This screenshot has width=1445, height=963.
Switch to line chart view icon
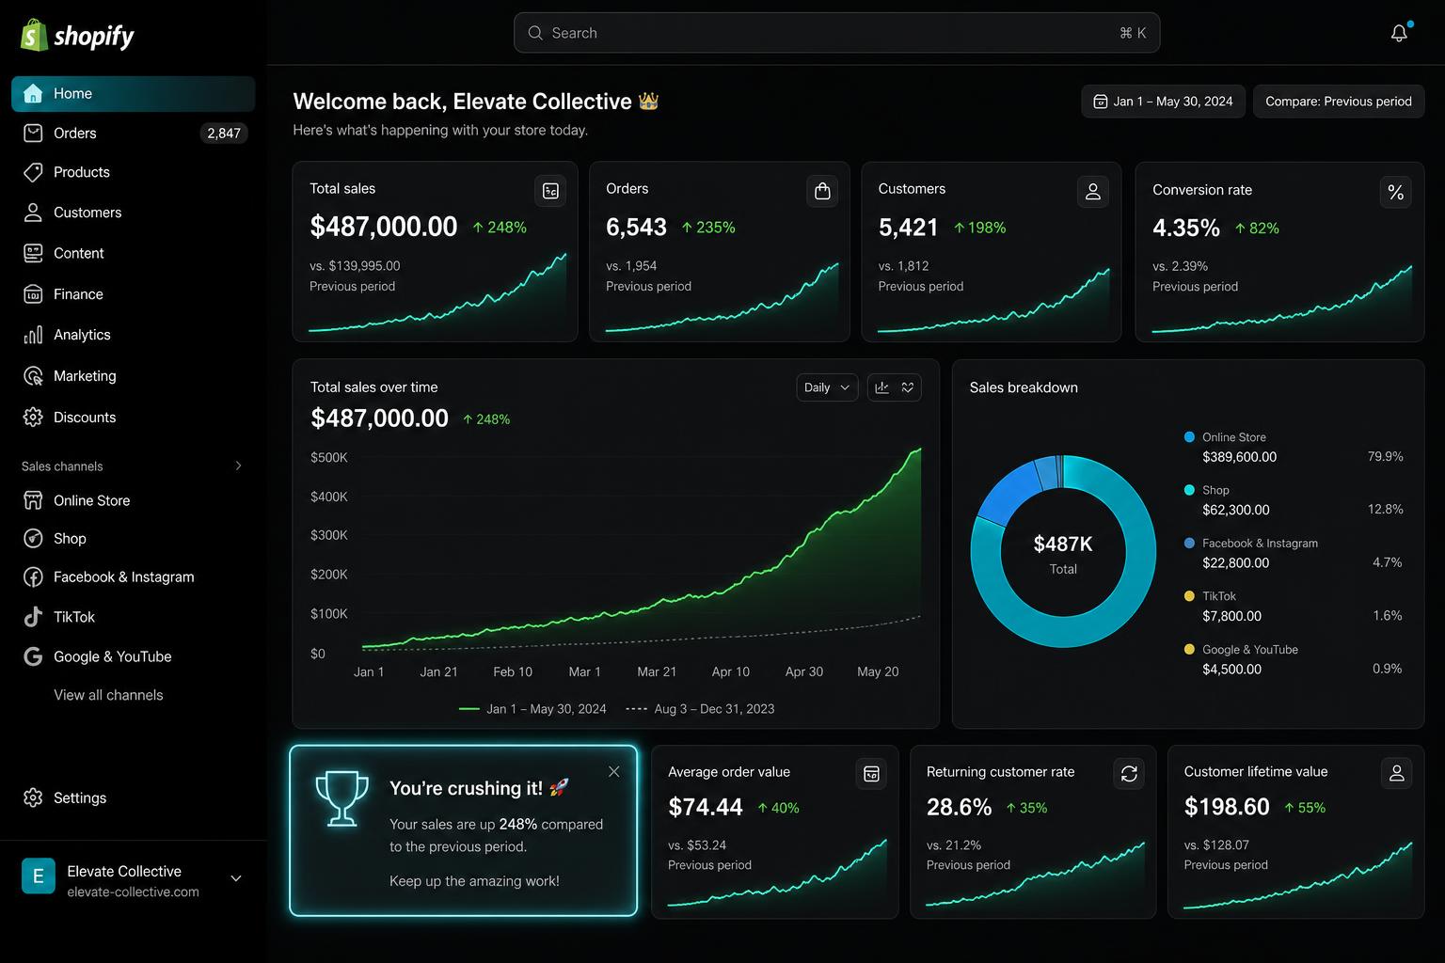[x=908, y=387]
